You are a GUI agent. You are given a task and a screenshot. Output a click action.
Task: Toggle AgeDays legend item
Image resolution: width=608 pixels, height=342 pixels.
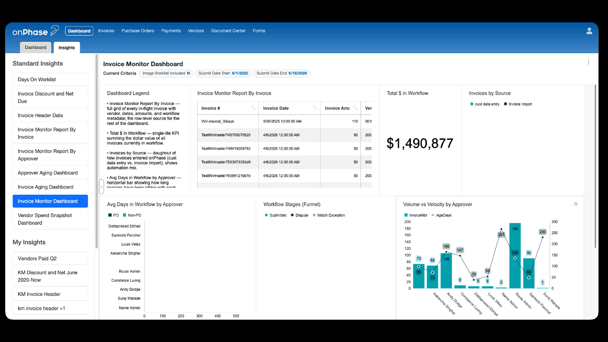(x=441, y=215)
